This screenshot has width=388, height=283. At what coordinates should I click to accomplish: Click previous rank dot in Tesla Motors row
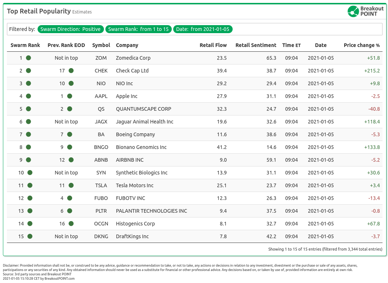pyautogui.click(x=71, y=185)
